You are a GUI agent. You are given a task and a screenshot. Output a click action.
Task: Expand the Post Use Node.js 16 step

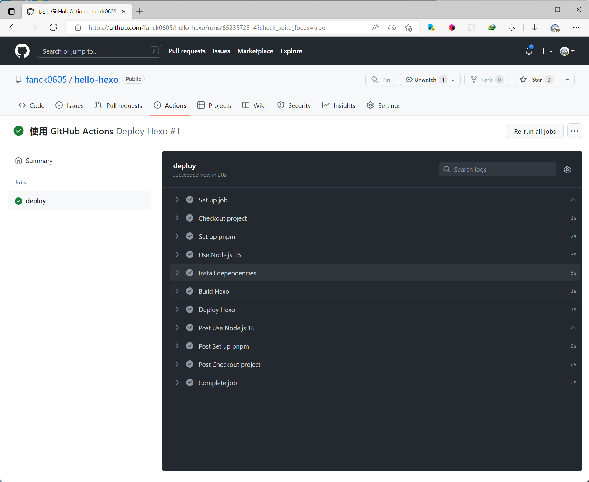click(375, 328)
